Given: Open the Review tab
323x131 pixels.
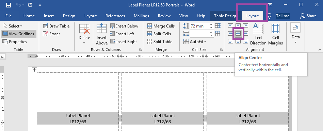Looking at the screenshot, I should (164, 16).
